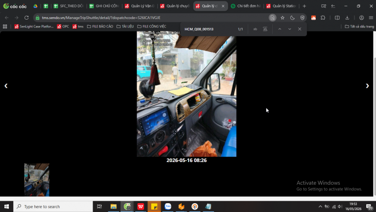Expand the TÀI LIỆU bookmark folder
376x212 pixels.
point(125,26)
